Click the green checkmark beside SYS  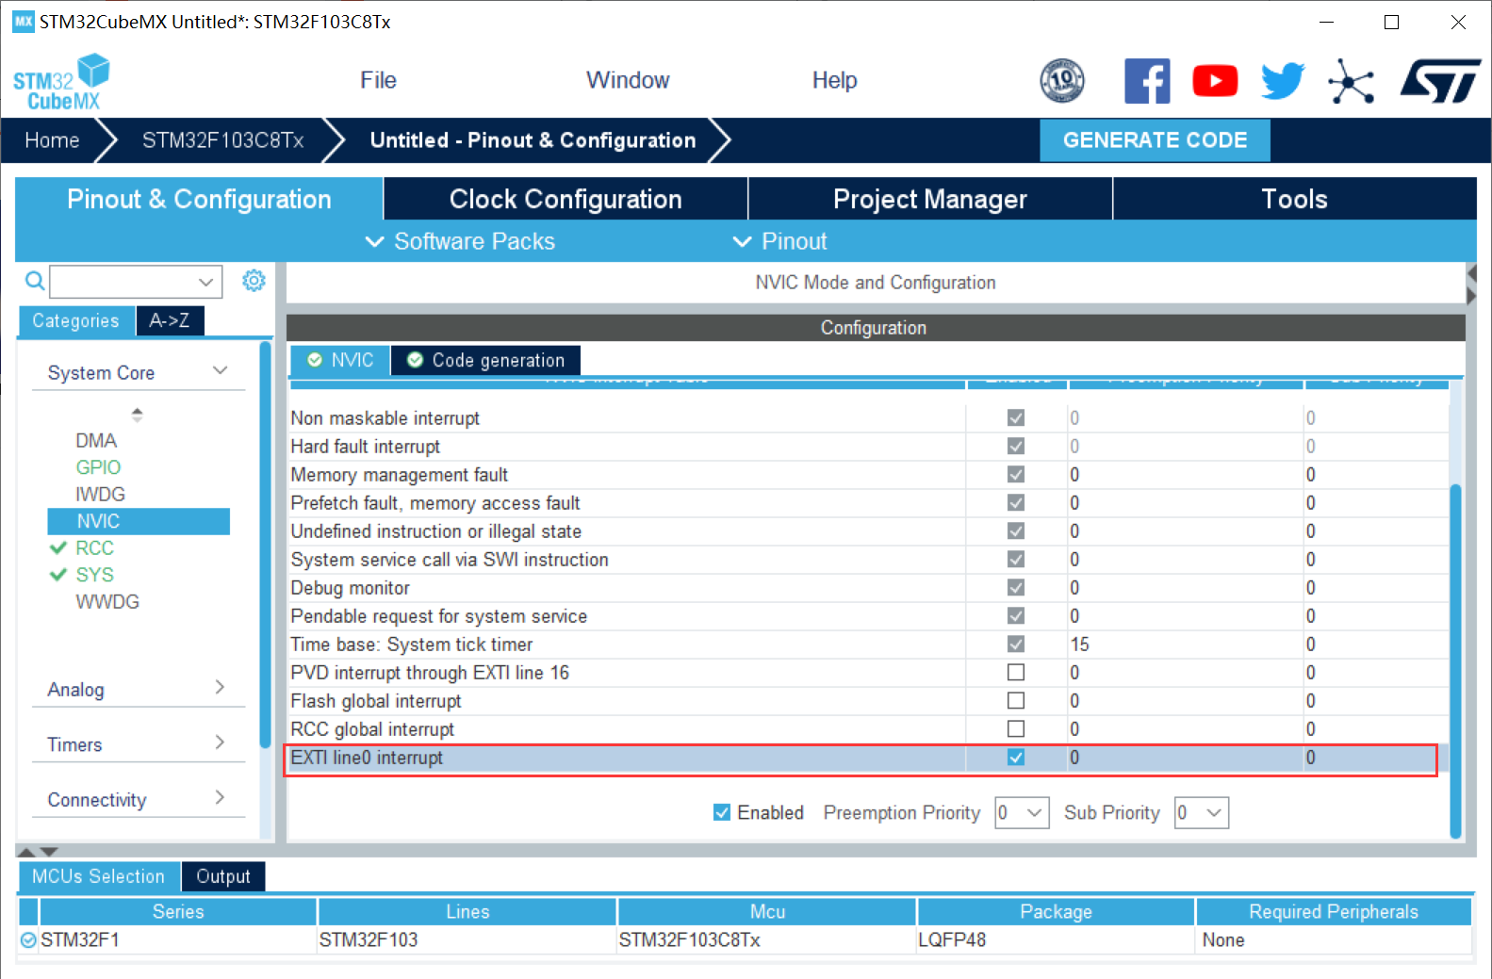point(58,575)
